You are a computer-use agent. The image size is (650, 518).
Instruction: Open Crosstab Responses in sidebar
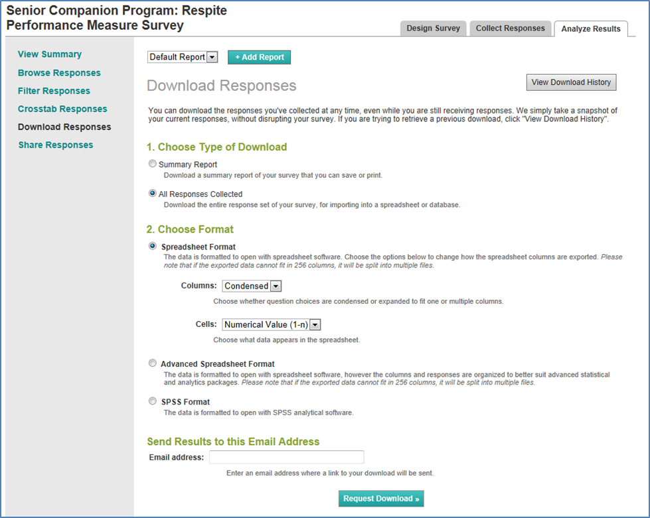pos(62,109)
